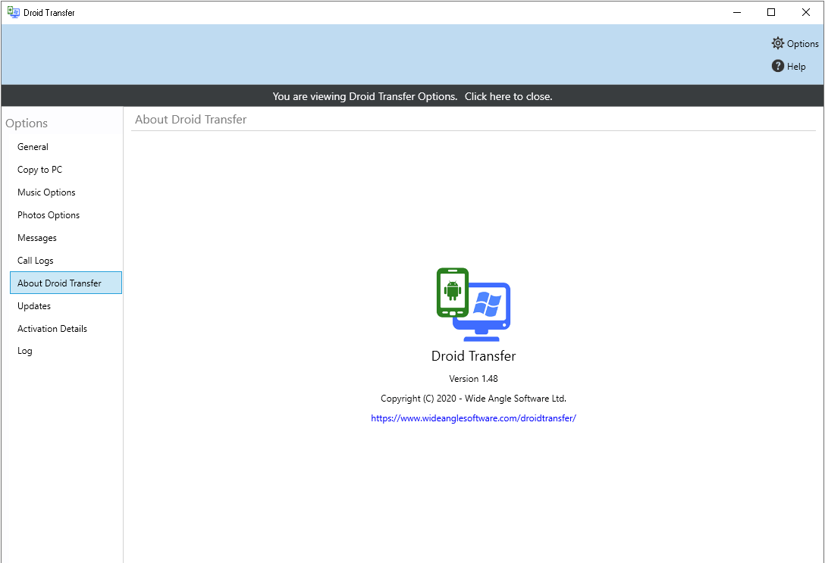Open the Log page

66,351
